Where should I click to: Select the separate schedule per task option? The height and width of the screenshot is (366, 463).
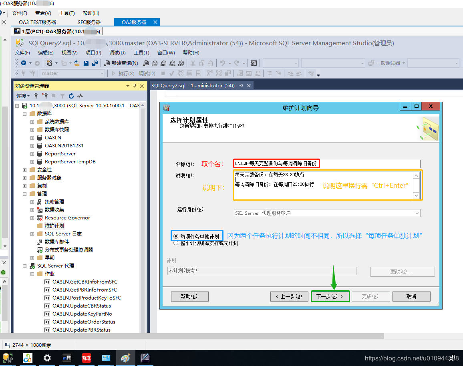pyautogui.click(x=197, y=236)
